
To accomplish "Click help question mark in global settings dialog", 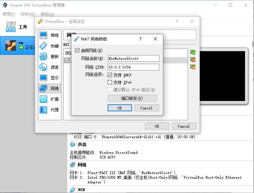I will [x=177, y=21].
